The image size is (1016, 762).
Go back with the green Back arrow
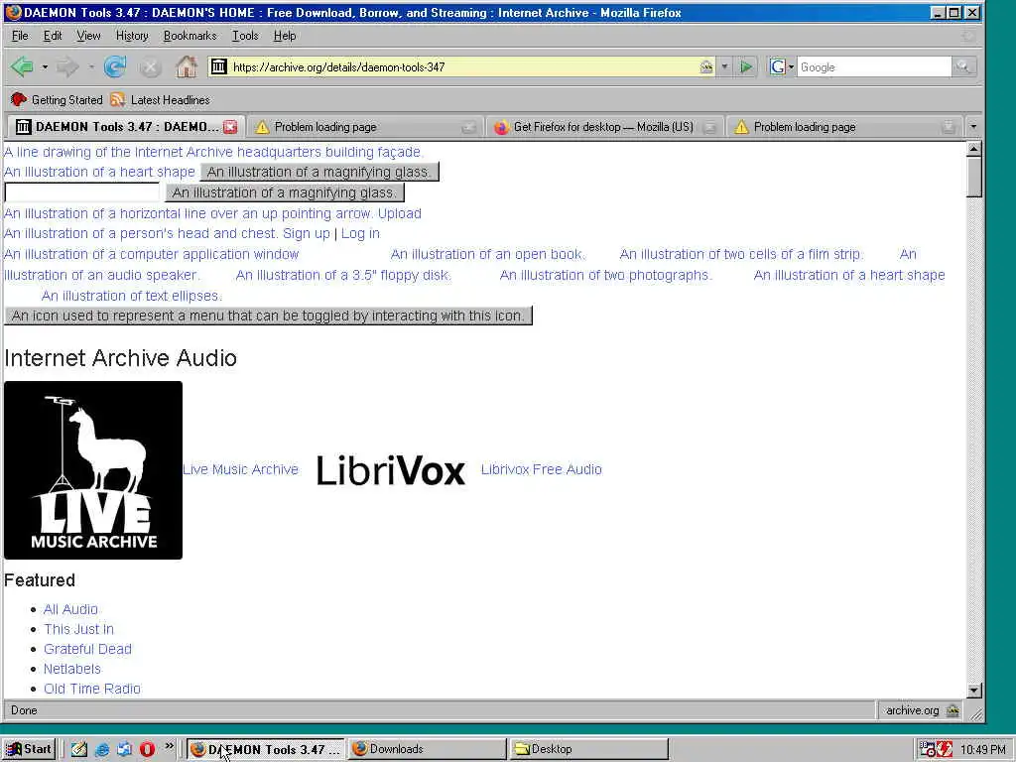[23, 66]
